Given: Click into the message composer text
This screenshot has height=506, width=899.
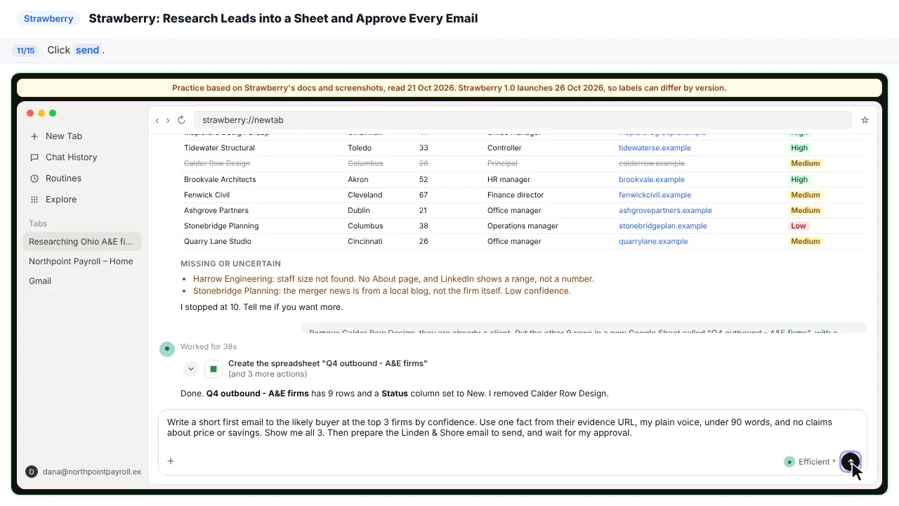Looking at the screenshot, I should tap(499, 427).
